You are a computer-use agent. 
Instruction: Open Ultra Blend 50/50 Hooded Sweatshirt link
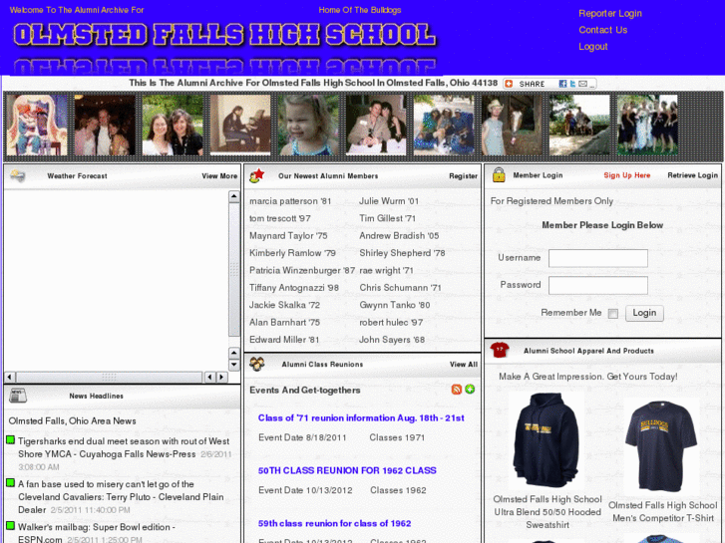[547, 512]
